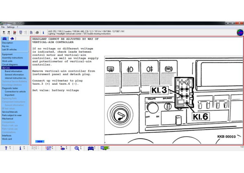244x173 pixels.
Task: Click the blue info icon in top toolbar
Action: point(43,32)
